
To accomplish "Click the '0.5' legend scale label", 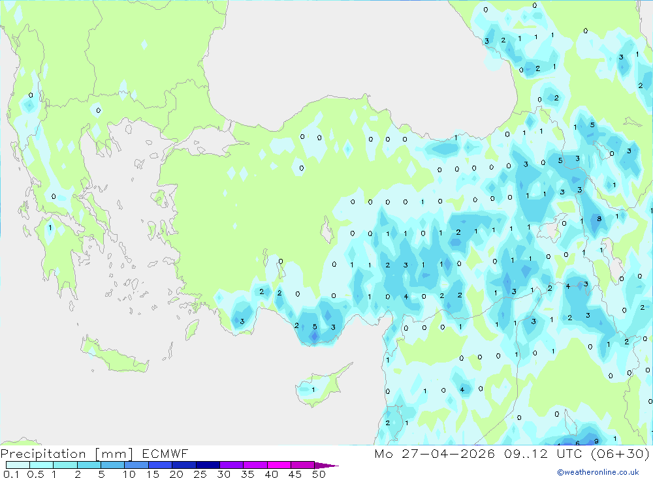I will [x=35, y=474].
